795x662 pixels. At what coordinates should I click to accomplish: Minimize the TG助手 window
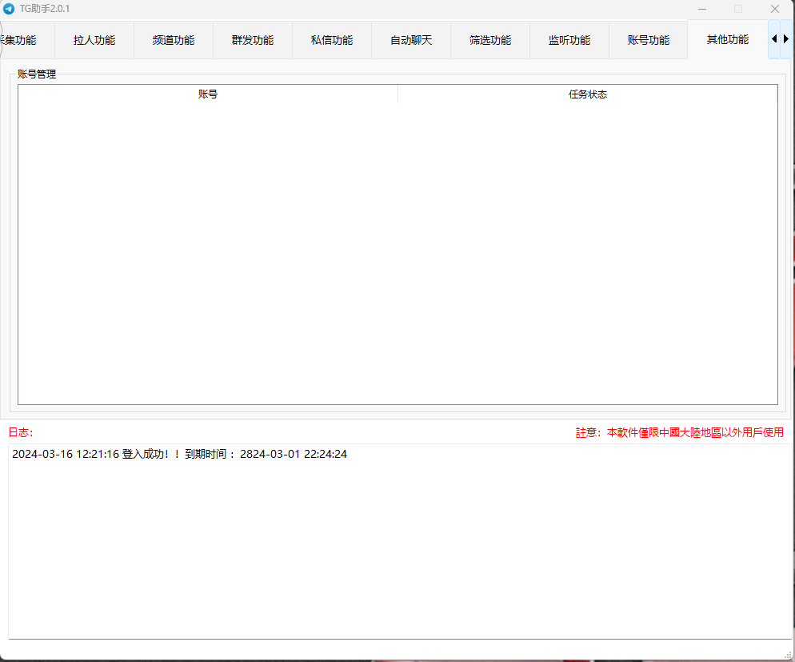[x=702, y=9]
